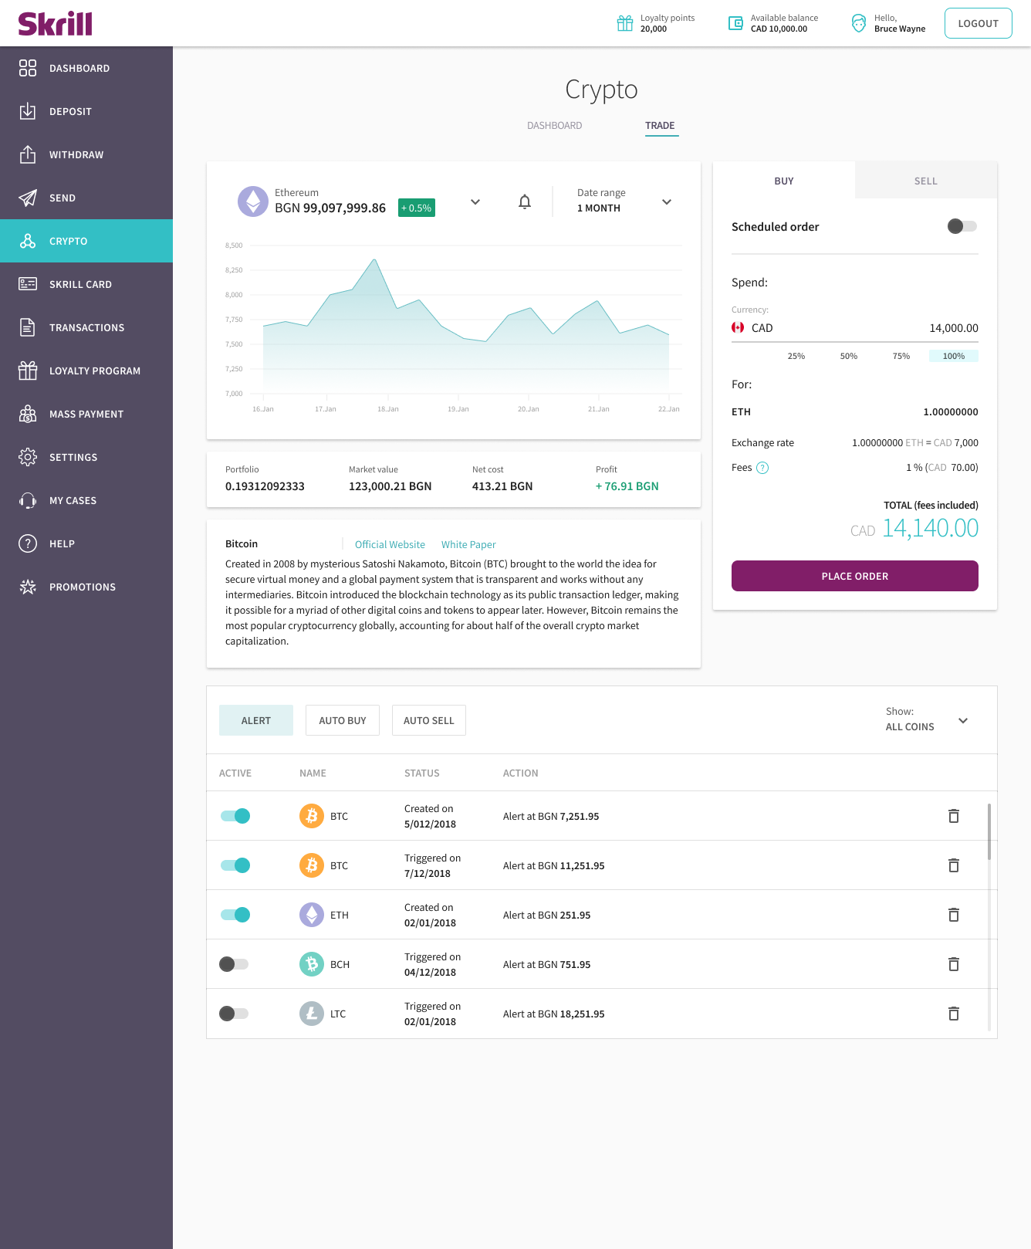Image resolution: width=1031 pixels, height=1249 pixels.
Task: Click the Settings gear icon
Action: tap(28, 457)
